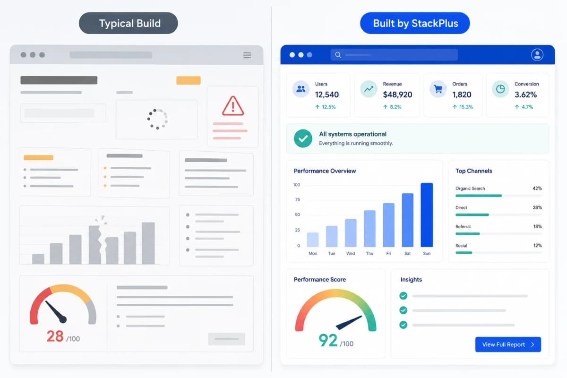Viewport: 567px width, 378px height.
Task: Click the Social channel progress bar
Action: pyautogui.click(x=498, y=252)
